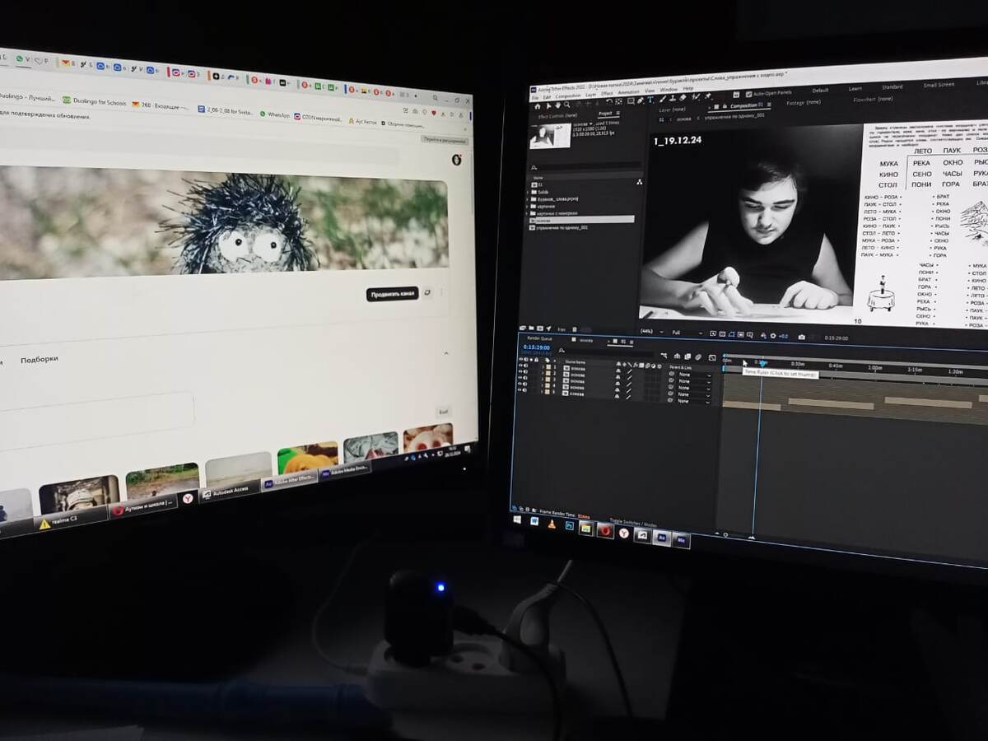Screen dimensions: 988x741
Task: Open the Opera browser taskbar icon
Action: pyautogui.click(x=605, y=530)
